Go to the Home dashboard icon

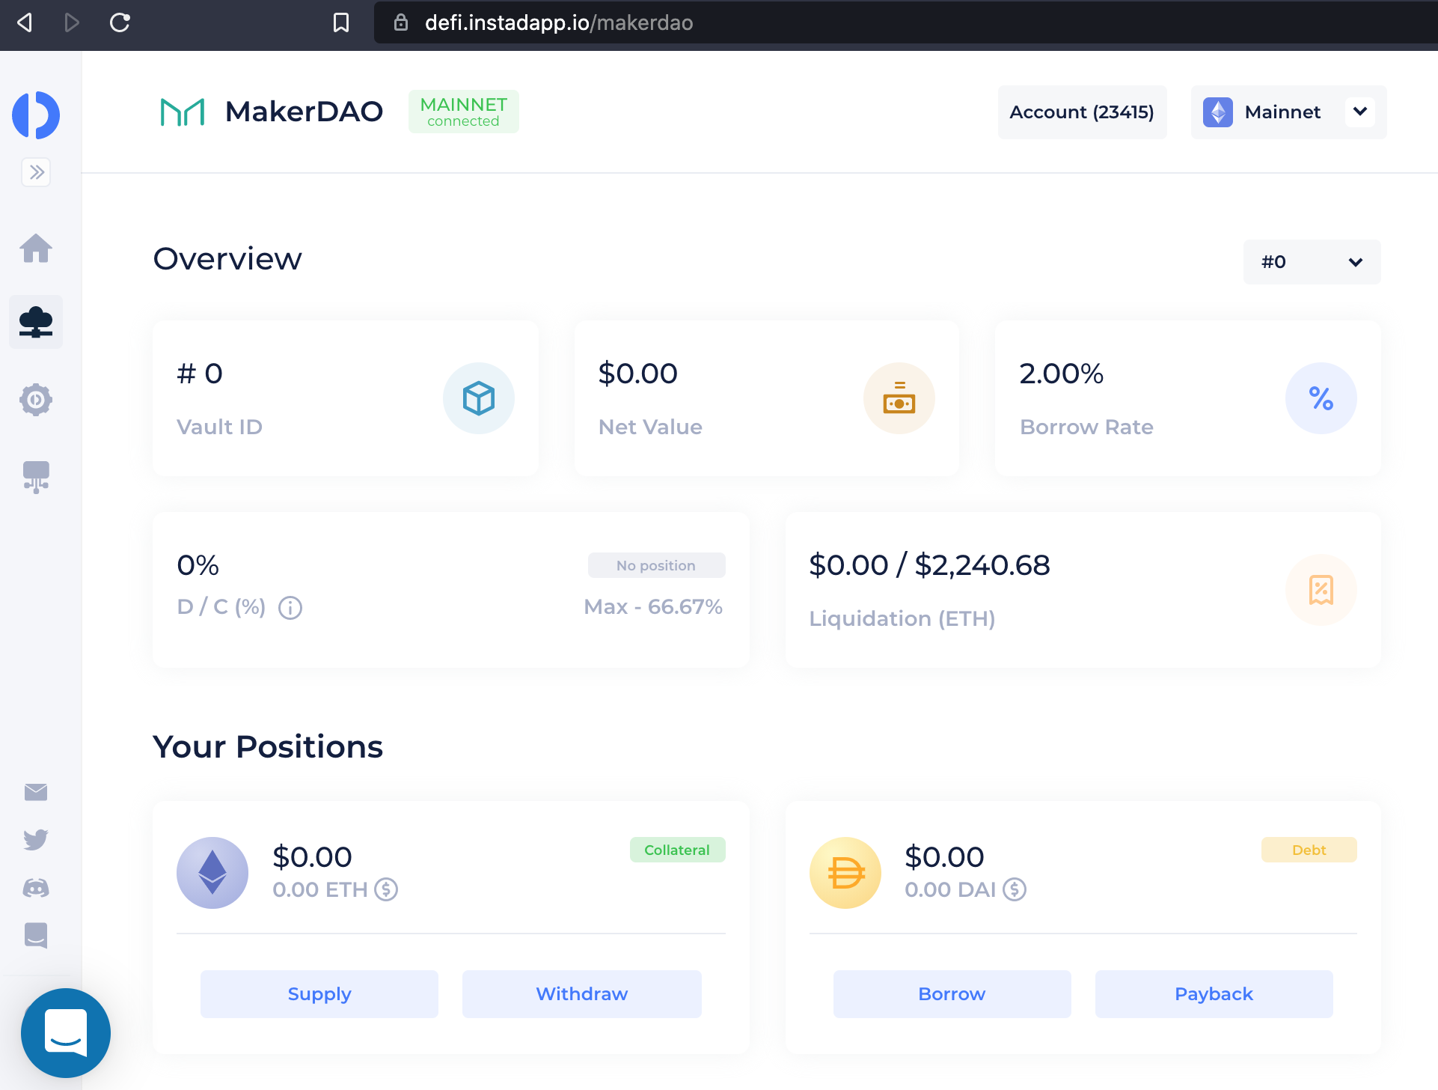pyautogui.click(x=36, y=249)
